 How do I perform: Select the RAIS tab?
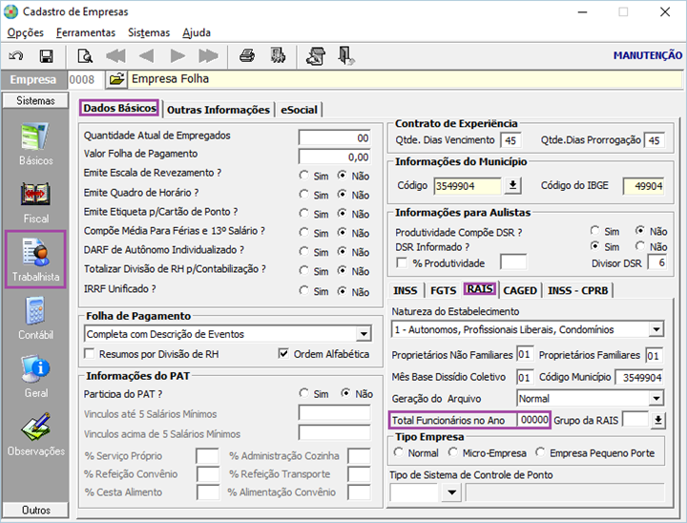480,289
